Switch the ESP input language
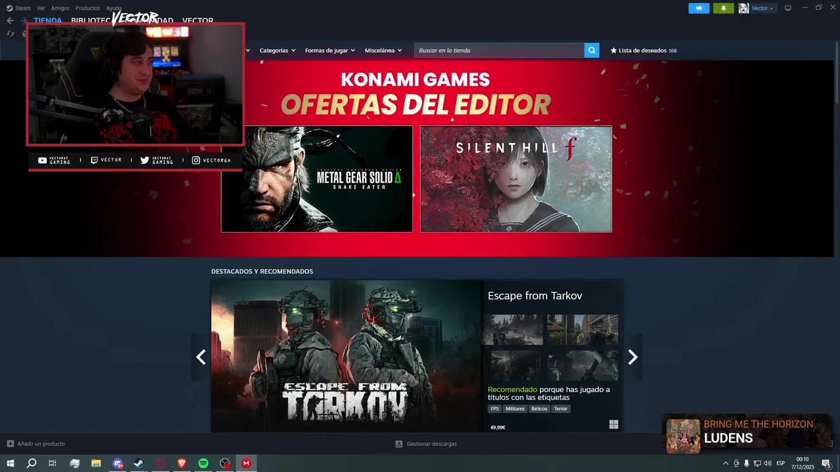 click(781, 463)
